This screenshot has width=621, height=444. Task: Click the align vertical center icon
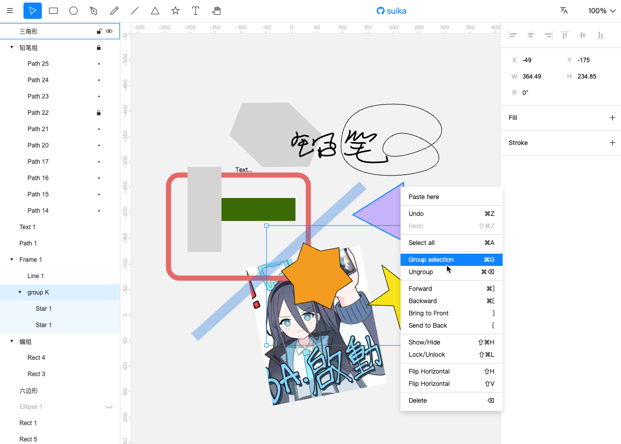pos(583,35)
